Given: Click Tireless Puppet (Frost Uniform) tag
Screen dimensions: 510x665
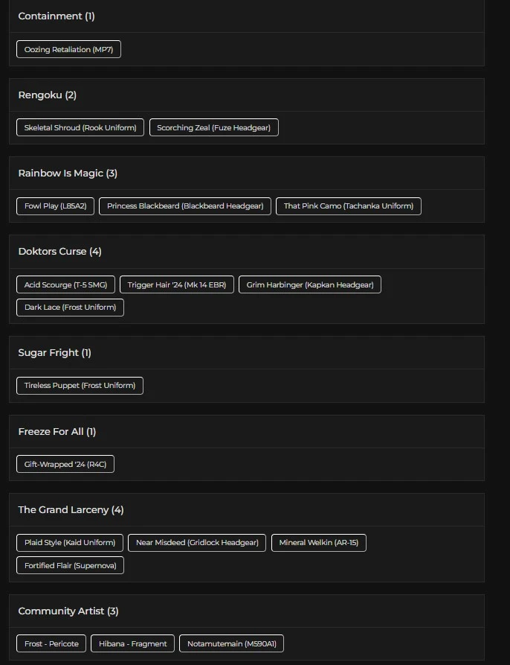Looking at the screenshot, I should coord(80,385).
